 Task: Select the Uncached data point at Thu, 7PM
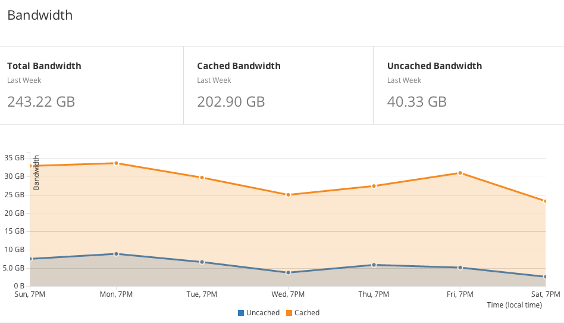(374, 265)
